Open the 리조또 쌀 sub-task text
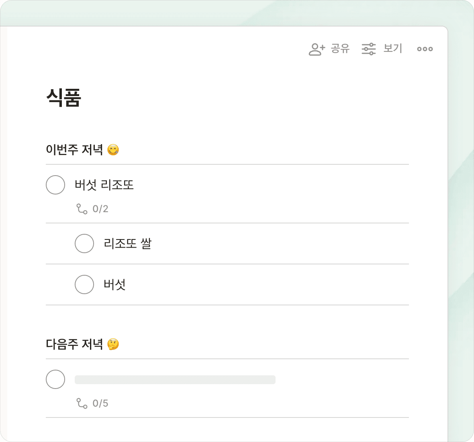 pyautogui.click(x=127, y=244)
